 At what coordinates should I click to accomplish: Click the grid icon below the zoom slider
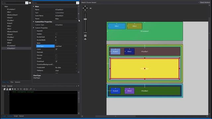(x=85, y=36)
